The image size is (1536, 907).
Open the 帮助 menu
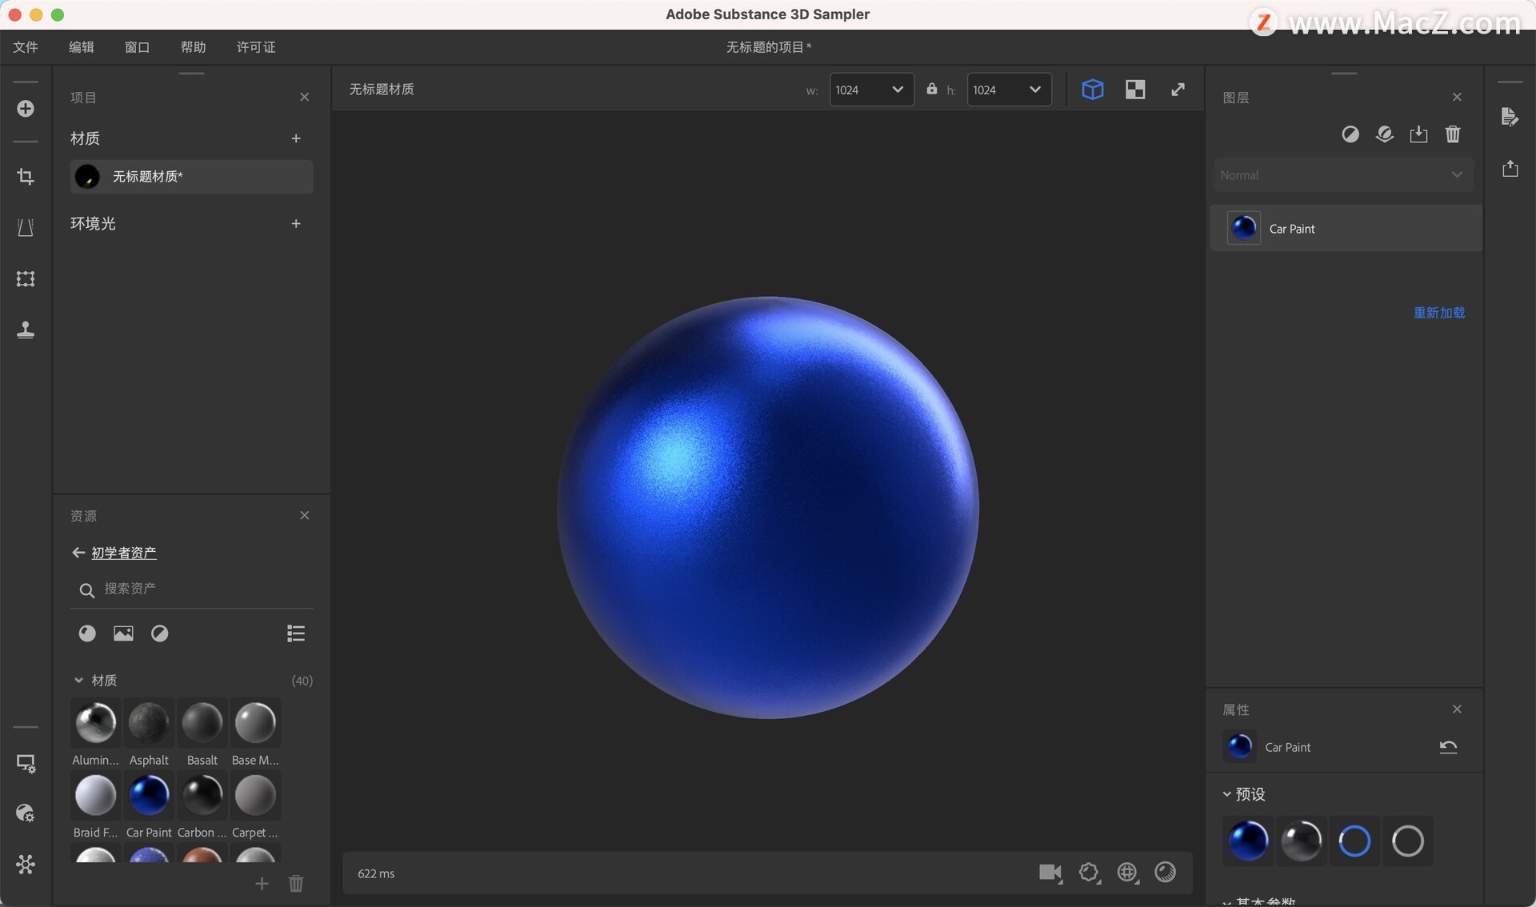pos(192,47)
